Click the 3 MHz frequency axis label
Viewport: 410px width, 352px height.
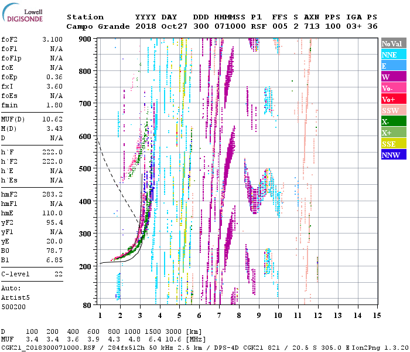tap(140, 316)
